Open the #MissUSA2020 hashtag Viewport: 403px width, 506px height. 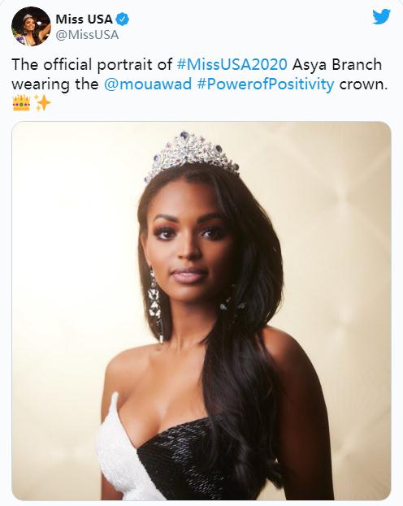pyautogui.click(x=232, y=64)
